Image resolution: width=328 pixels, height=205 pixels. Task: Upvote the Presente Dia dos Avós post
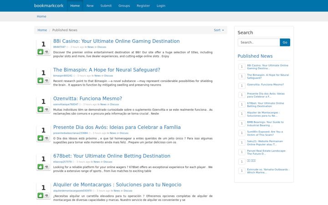[x=41, y=138]
